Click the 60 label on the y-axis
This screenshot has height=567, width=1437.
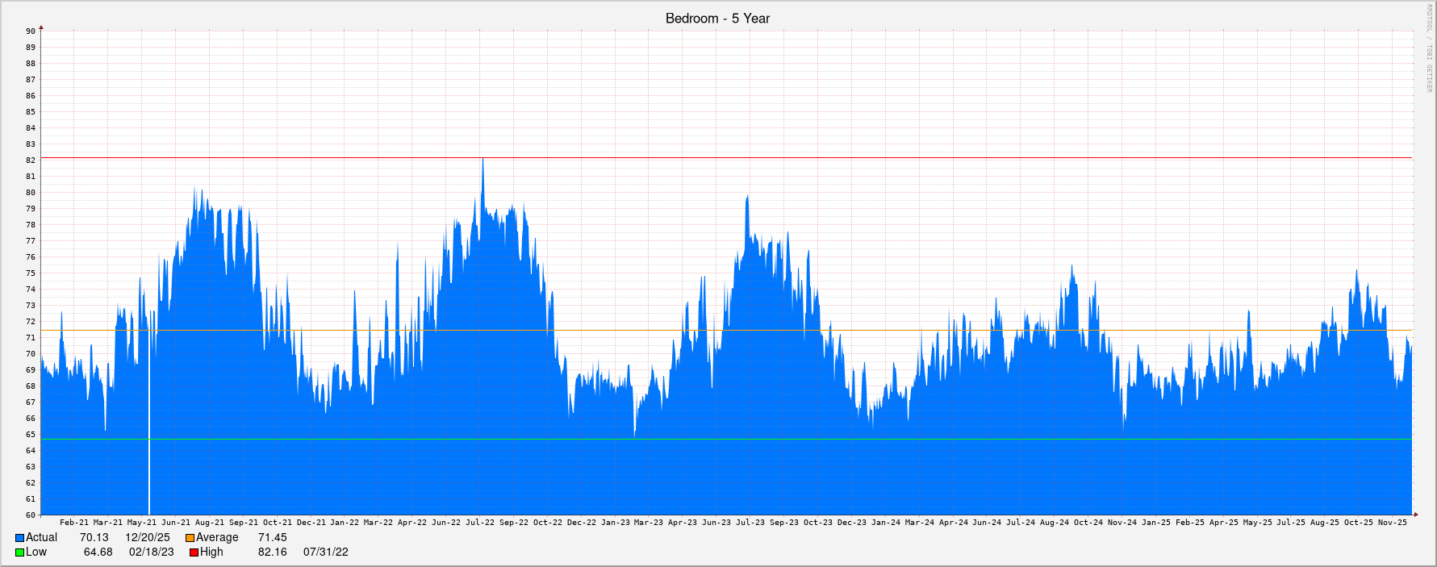[x=31, y=515]
